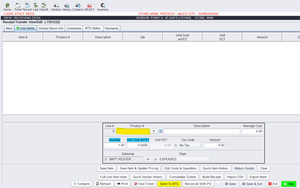Click into the Quantity input field
This screenshot has width=300, height=188.
(115, 145)
